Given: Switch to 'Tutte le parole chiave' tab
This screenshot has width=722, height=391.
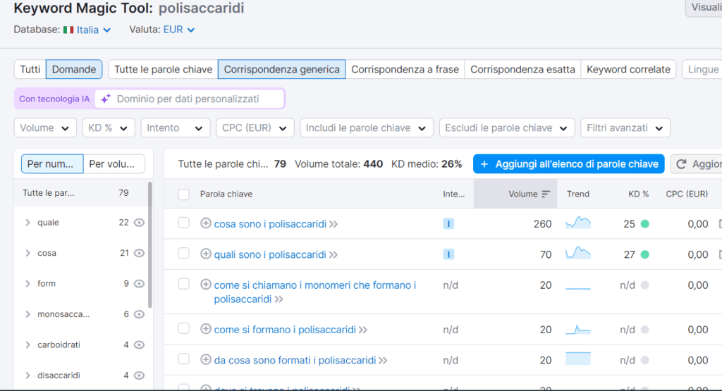Looking at the screenshot, I should pos(163,70).
